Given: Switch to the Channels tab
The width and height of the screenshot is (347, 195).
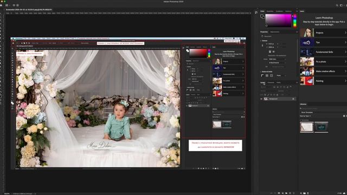Looking at the screenshot, I should [x=271, y=83].
